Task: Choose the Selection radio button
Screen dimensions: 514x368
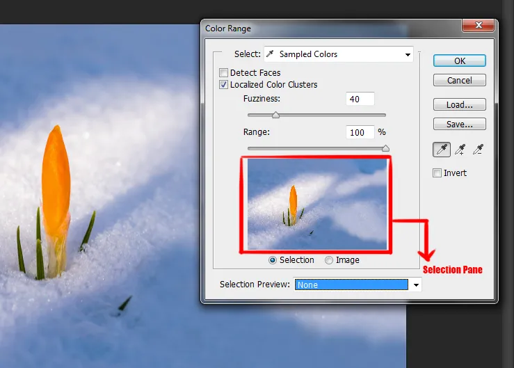Action: click(x=273, y=260)
